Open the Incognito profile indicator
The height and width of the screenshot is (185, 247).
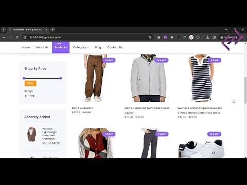pyautogui.click(x=229, y=37)
